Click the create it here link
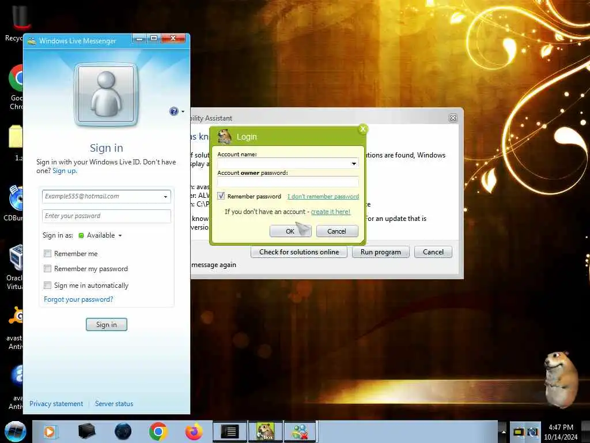The height and width of the screenshot is (443, 590). [x=330, y=212]
